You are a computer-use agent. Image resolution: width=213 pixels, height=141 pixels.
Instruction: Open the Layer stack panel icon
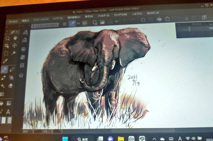coord(21,75)
